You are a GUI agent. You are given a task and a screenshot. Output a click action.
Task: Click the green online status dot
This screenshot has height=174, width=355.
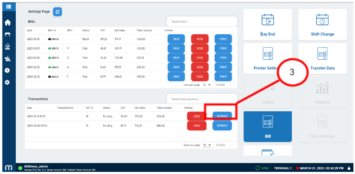[x=20, y=168]
